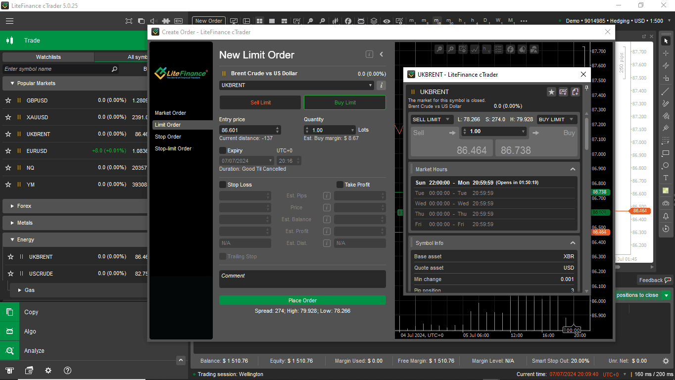Toggle the EURUSD favorite star
This screenshot has width=675, height=380.
[x=8, y=151]
